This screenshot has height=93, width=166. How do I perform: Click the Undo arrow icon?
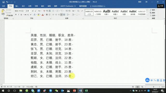point(7,2)
